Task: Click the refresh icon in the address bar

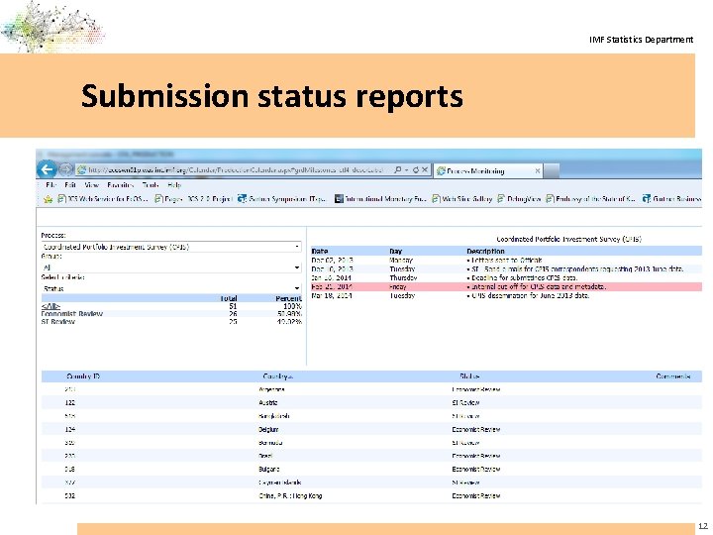Action: (x=415, y=170)
